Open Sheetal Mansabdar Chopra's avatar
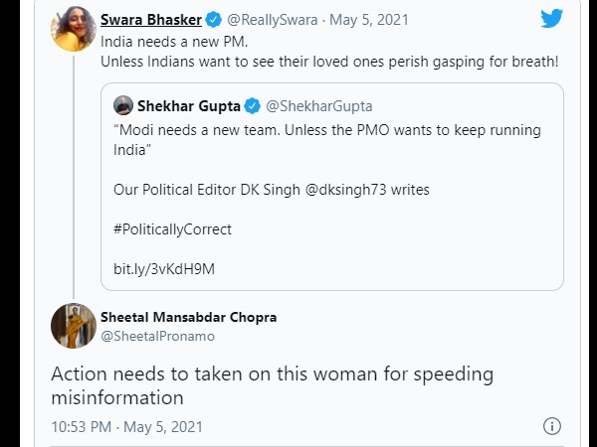Screen dimensions: 597x447 point(74,326)
